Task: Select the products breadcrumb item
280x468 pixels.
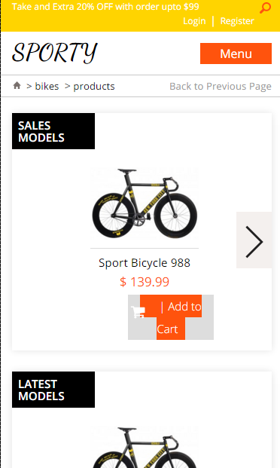Action: (94, 86)
